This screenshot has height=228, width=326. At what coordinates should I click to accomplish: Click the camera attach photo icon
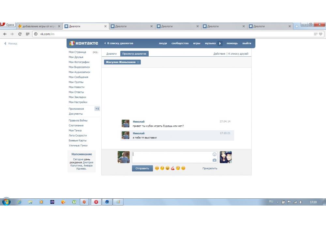click(215, 160)
